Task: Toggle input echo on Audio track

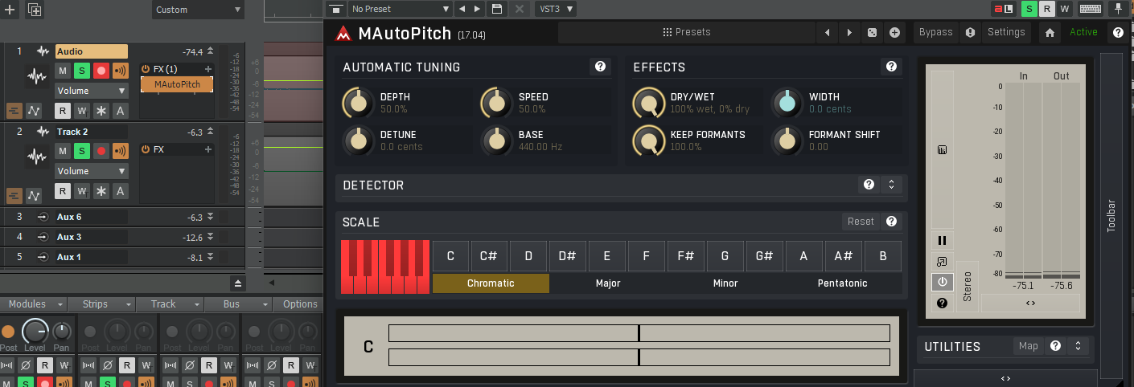Action: [x=121, y=71]
